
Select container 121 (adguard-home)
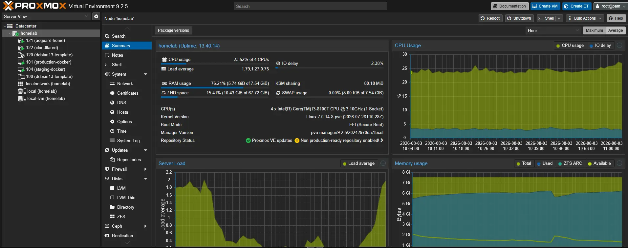(x=45, y=40)
